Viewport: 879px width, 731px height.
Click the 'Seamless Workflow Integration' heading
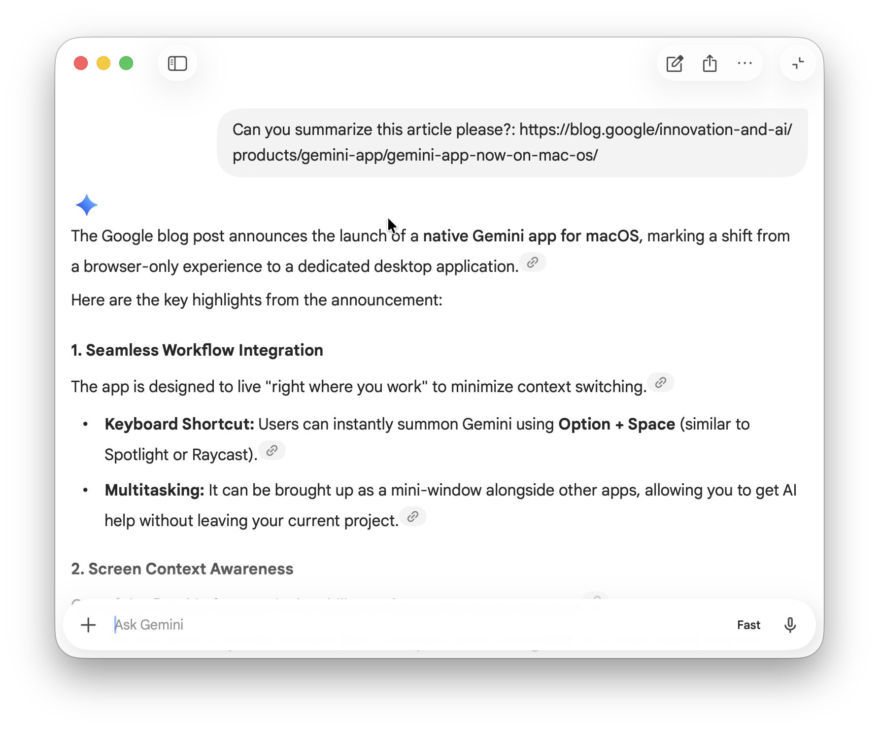click(x=197, y=350)
